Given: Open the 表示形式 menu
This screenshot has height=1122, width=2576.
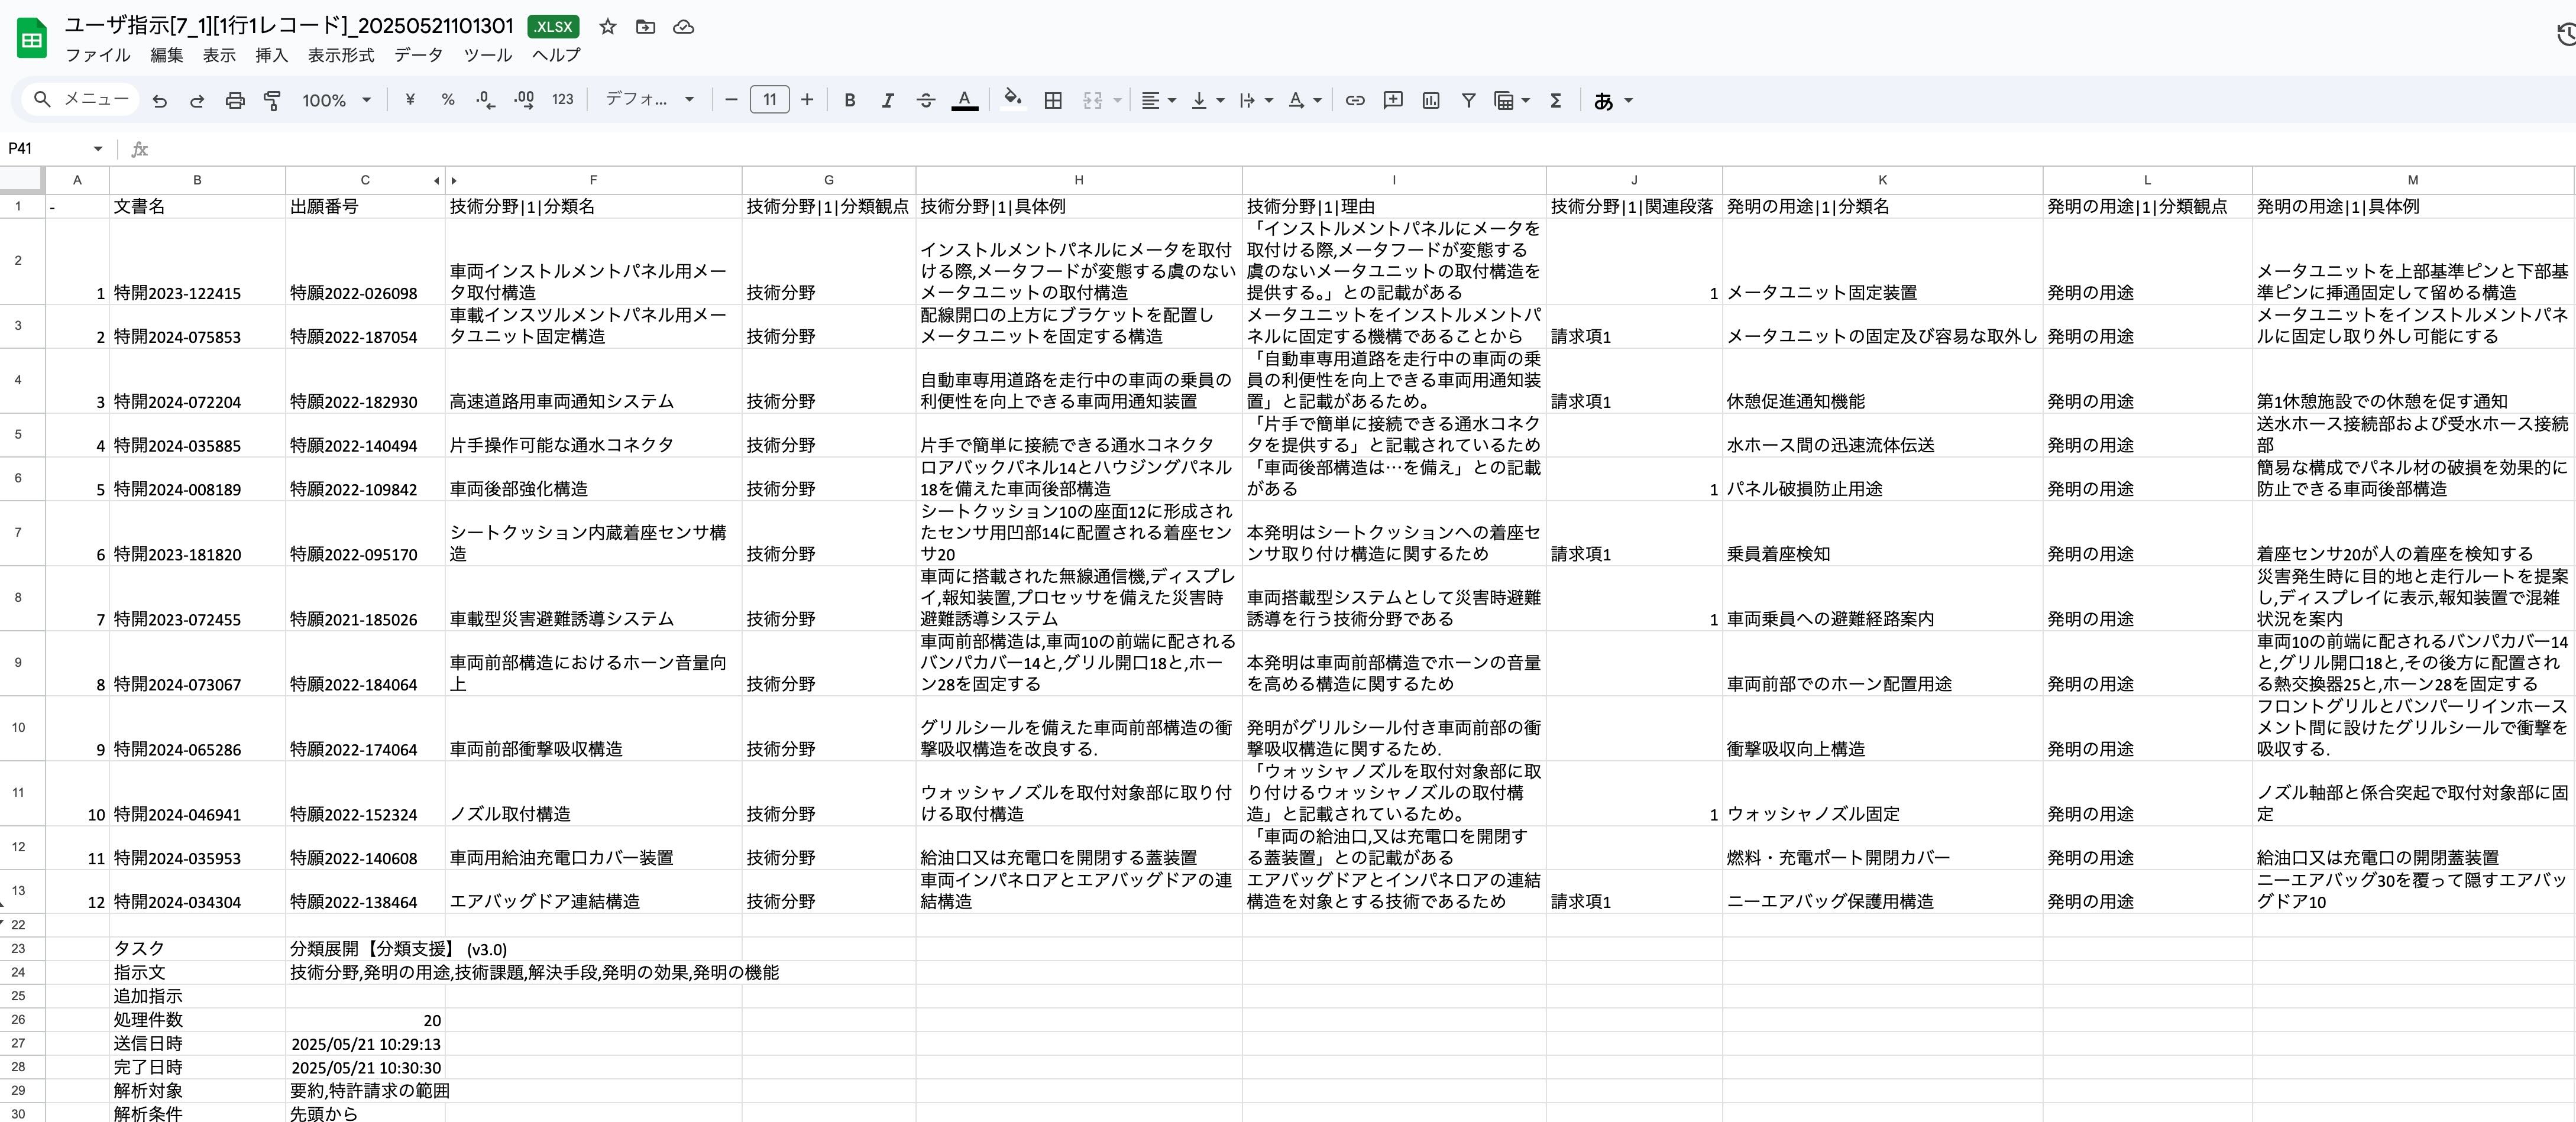Looking at the screenshot, I should [x=340, y=55].
